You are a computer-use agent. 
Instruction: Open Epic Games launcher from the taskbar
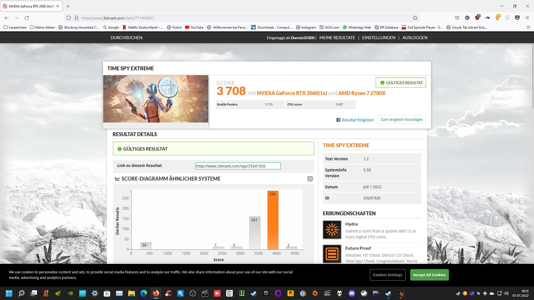coord(266,293)
